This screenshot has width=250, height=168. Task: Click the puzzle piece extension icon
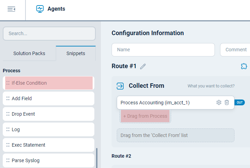coord(244,66)
